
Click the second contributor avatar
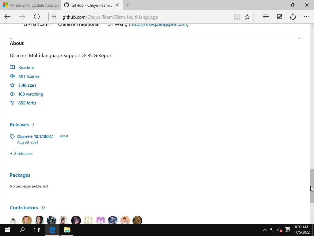tap(27, 220)
